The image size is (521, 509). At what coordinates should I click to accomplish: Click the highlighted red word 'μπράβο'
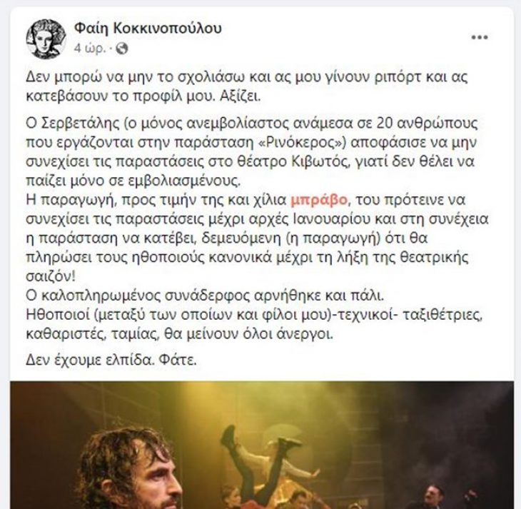pyautogui.click(x=319, y=200)
